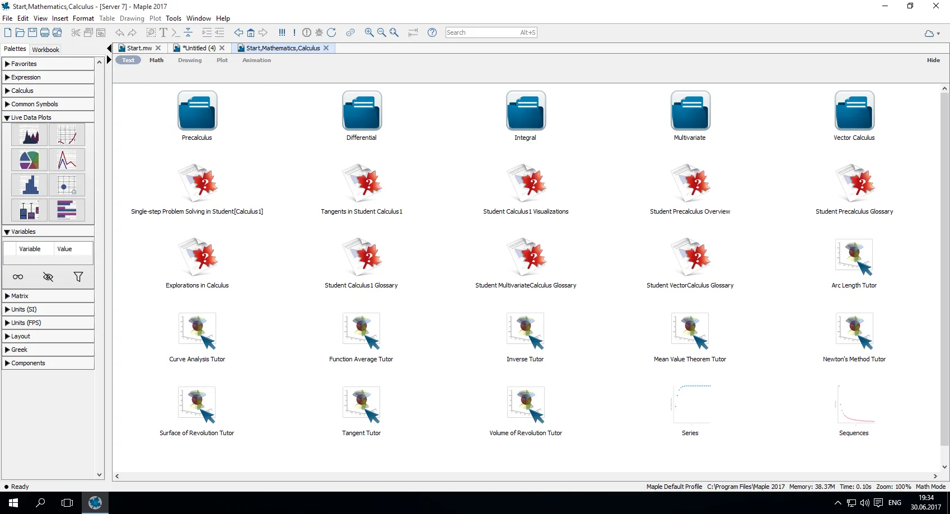
Task: Click the Hide button in context bar
Action: pyautogui.click(x=933, y=60)
